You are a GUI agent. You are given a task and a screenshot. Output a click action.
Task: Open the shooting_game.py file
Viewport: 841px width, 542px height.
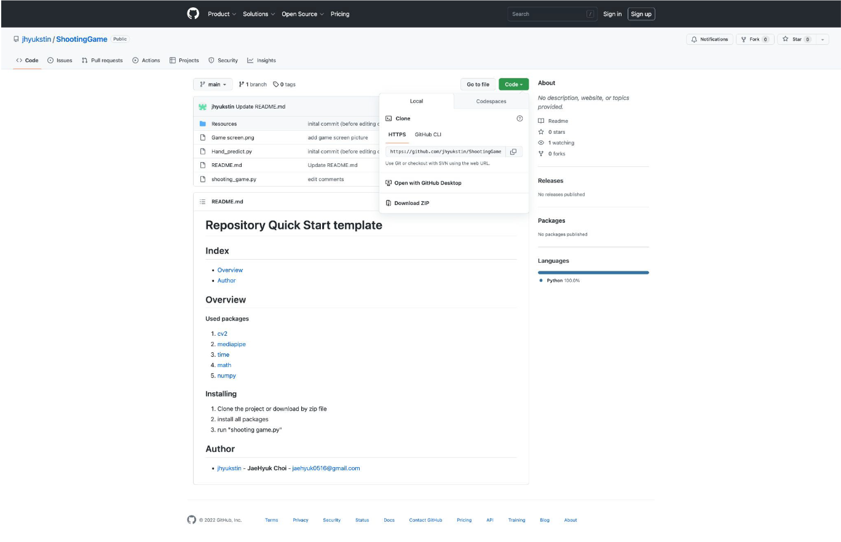234,179
